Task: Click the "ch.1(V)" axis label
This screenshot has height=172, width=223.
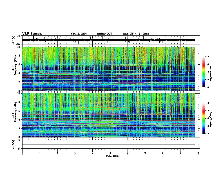Action: click(x=14, y=40)
